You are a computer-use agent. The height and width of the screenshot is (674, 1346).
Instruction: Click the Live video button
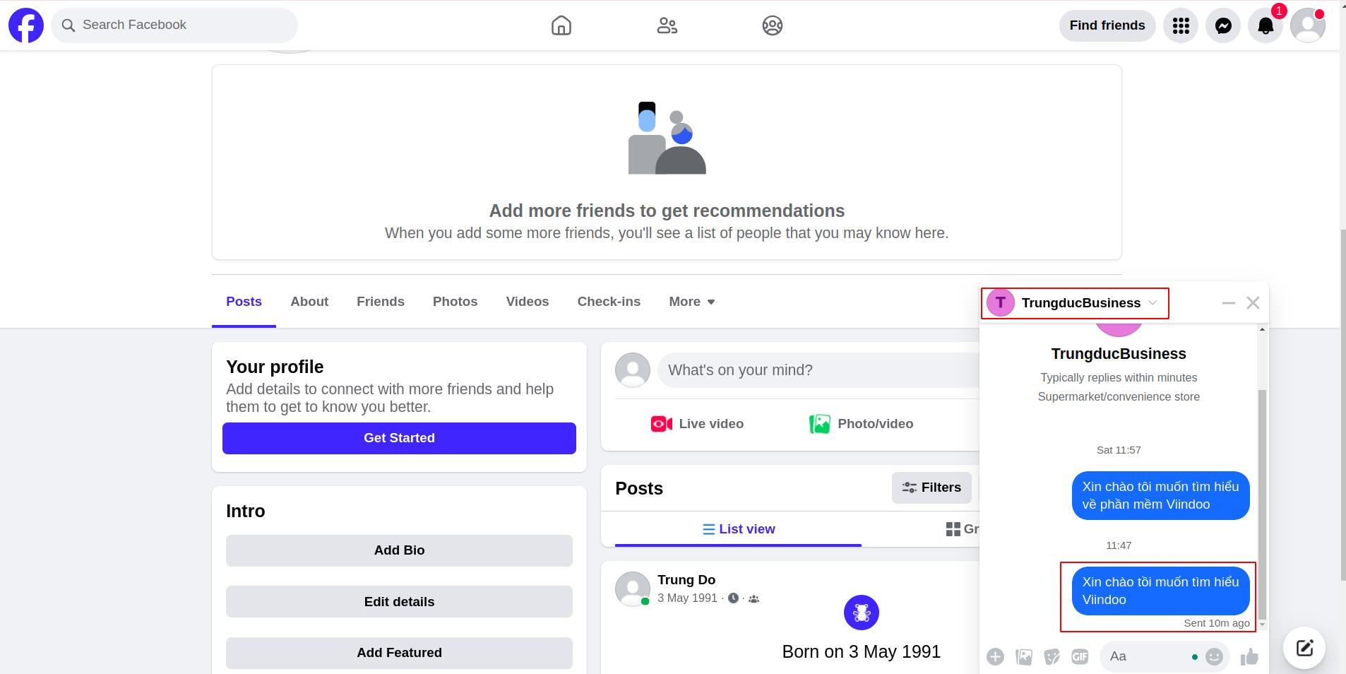[697, 424]
